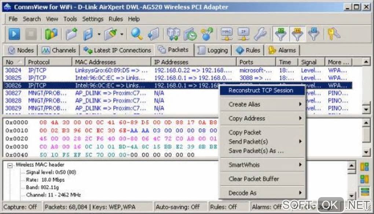Open the Clear buffer dropdown arrow
374x214 pixels.
(x=122, y=34)
